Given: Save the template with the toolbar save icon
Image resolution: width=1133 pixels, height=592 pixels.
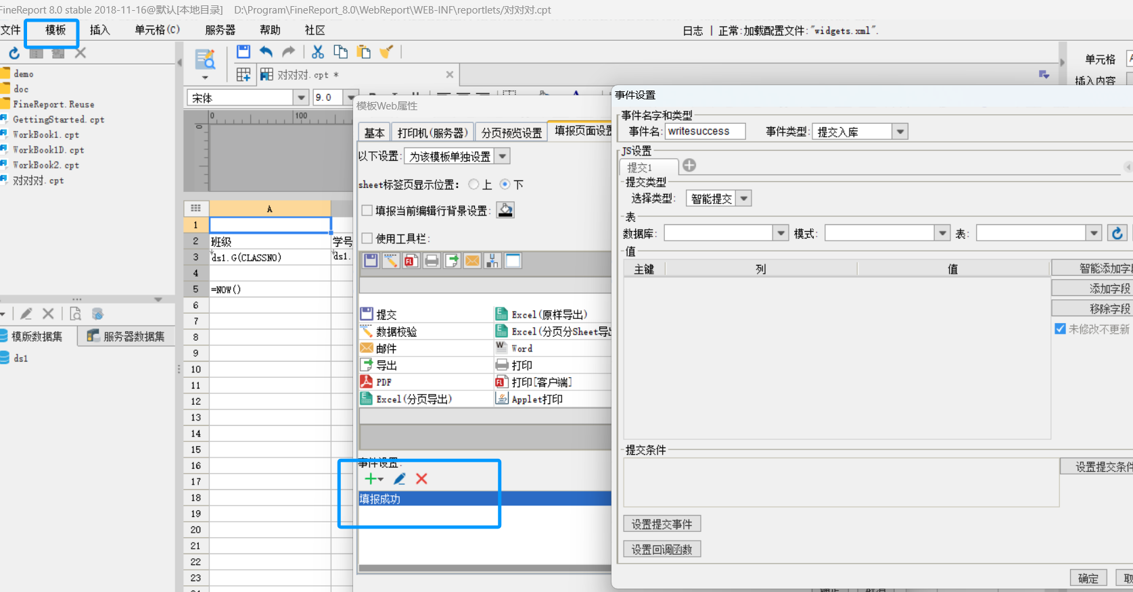Looking at the screenshot, I should pos(244,51).
